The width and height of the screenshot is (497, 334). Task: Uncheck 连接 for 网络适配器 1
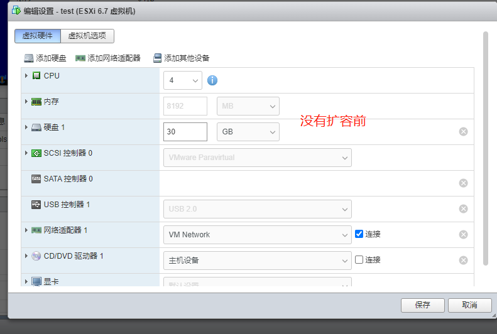click(359, 234)
